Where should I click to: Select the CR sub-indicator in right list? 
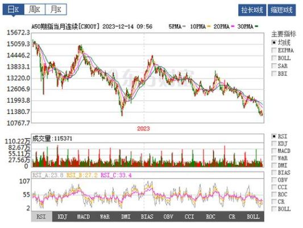278,202
